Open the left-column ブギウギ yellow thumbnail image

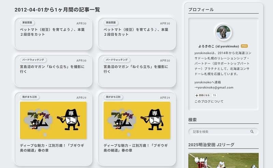click(53, 120)
